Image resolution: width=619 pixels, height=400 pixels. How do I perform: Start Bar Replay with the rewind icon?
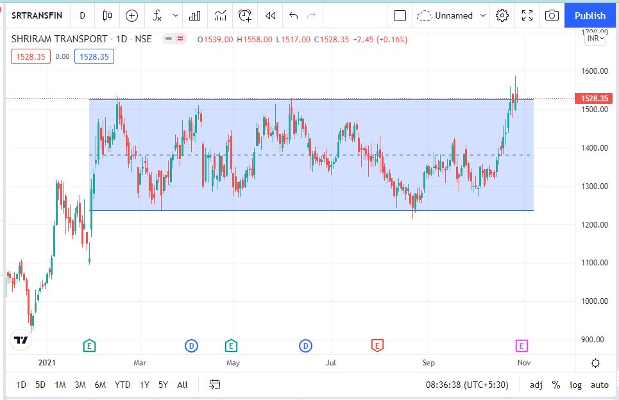[271, 15]
